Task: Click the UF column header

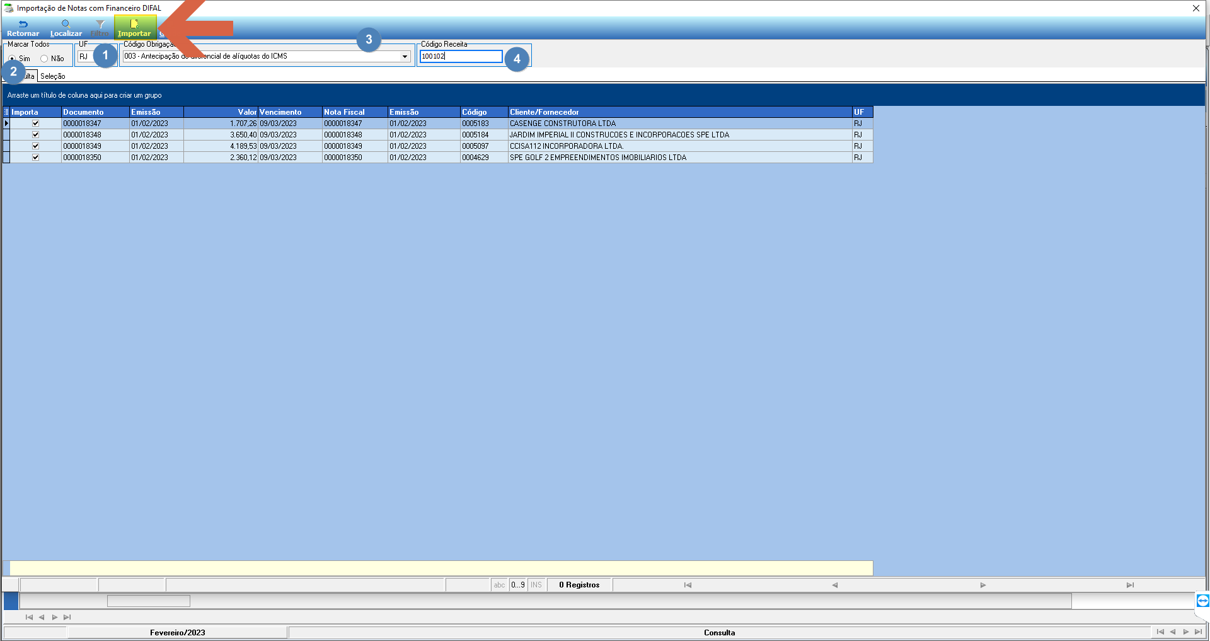Action: tap(863, 112)
